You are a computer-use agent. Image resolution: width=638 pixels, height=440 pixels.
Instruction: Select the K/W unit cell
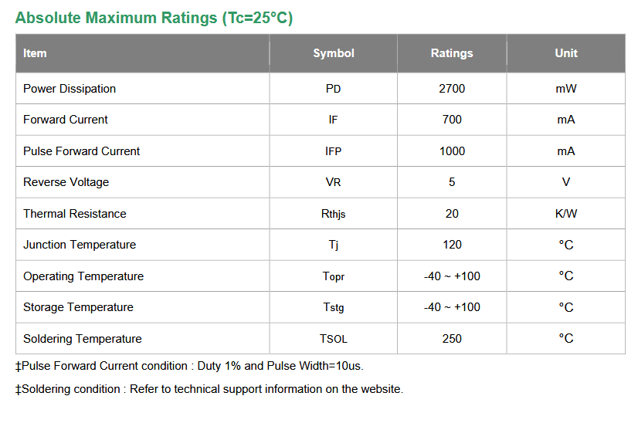pos(566,214)
